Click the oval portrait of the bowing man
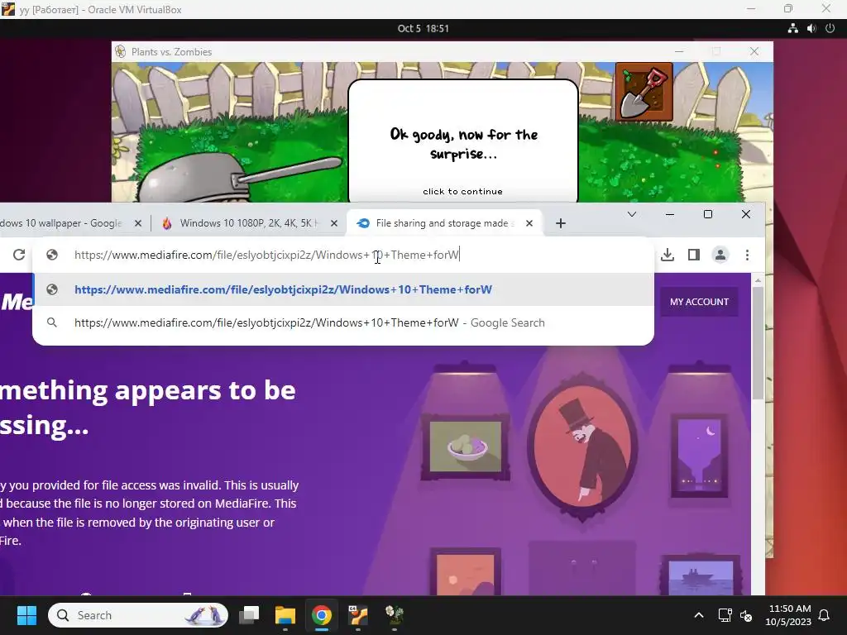The image size is (847, 635). pyautogui.click(x=582, y=447)
